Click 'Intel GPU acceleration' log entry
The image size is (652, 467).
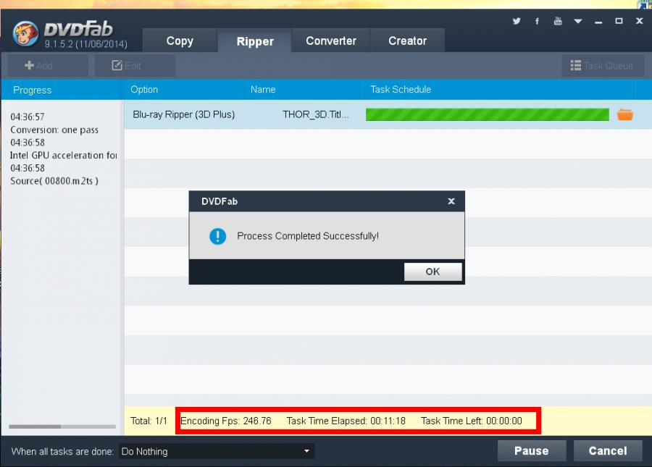(64, 155)
